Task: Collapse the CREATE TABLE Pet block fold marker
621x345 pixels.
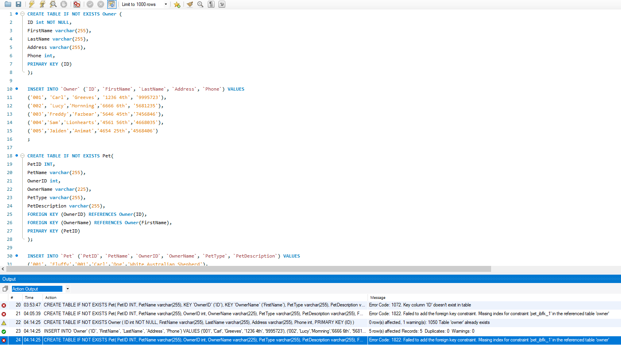Action: coord(23,156)
